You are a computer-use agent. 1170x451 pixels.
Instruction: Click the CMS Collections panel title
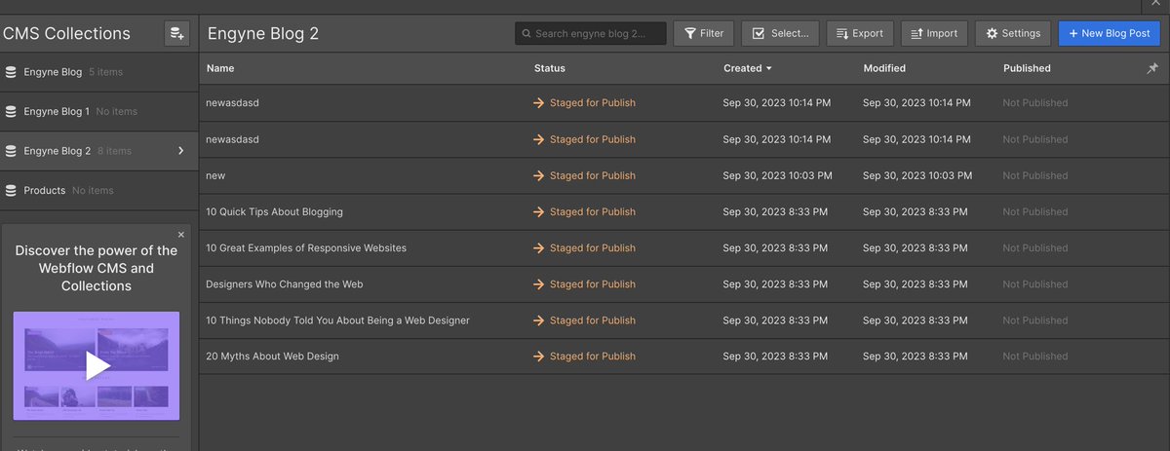66,33
